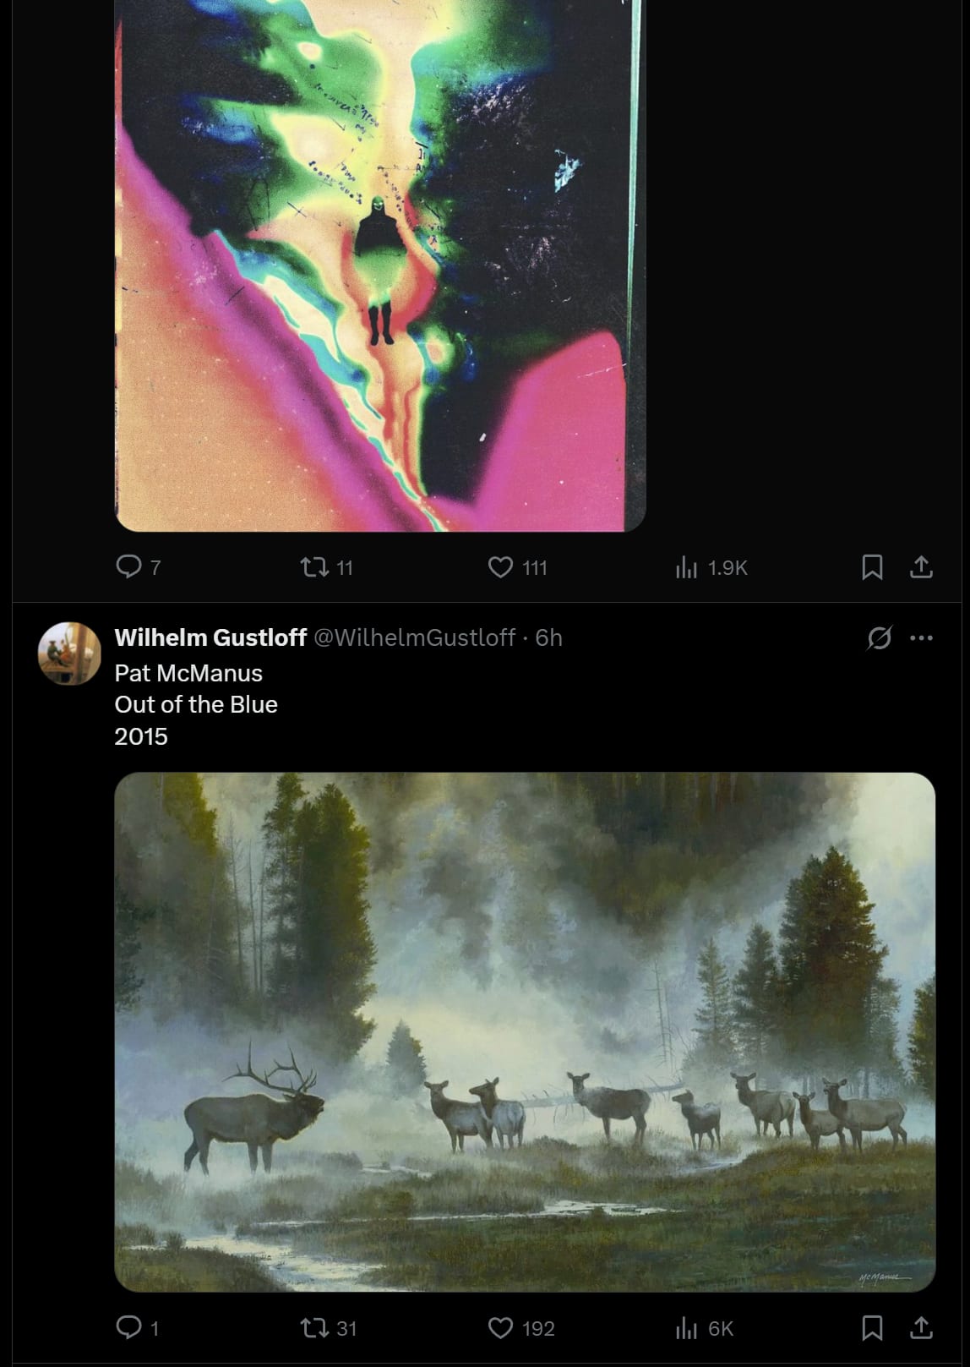Reply to the psychedelic artwork post
The height and width of the screenshot is (1367, 970).
(128, 566)
